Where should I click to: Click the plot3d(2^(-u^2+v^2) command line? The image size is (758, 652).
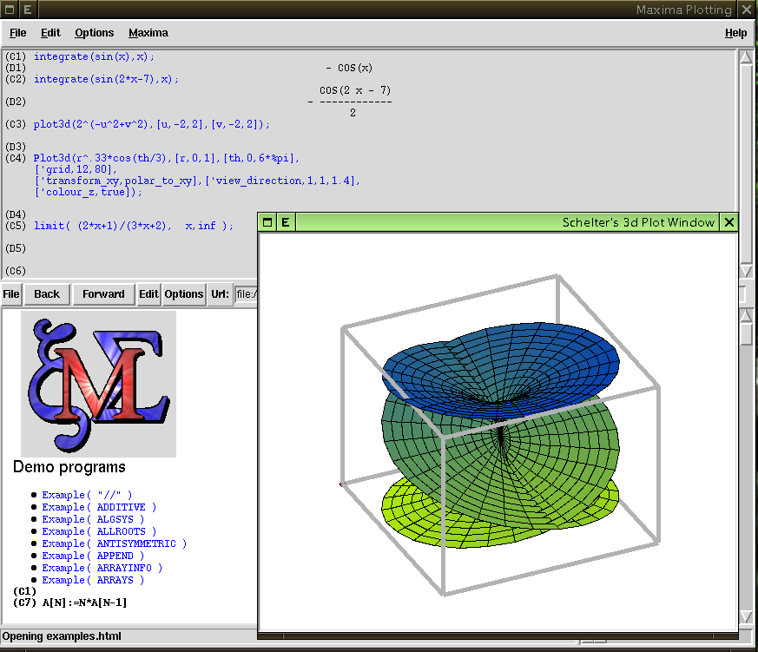point(151,124)
